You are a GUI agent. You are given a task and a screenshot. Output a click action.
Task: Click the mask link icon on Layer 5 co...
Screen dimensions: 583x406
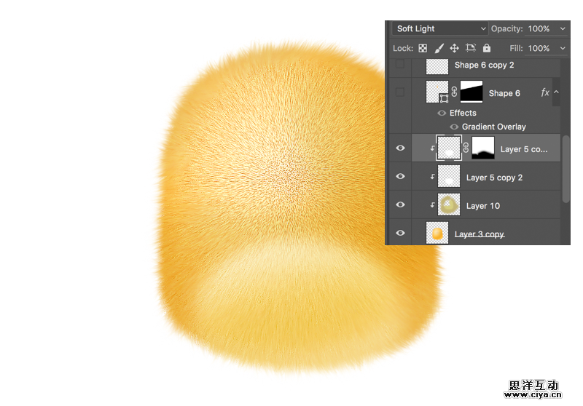466,148
